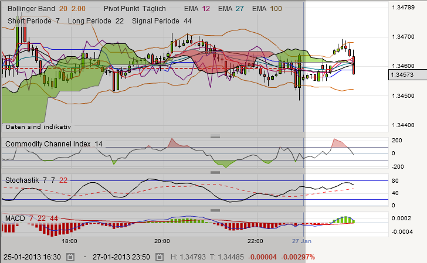Click the 1.34500 price axis label
This screenshot has width=427, height=263.
pos(403,95)
